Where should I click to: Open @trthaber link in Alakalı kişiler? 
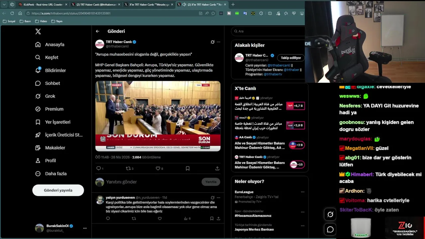[x=292, y=70]
